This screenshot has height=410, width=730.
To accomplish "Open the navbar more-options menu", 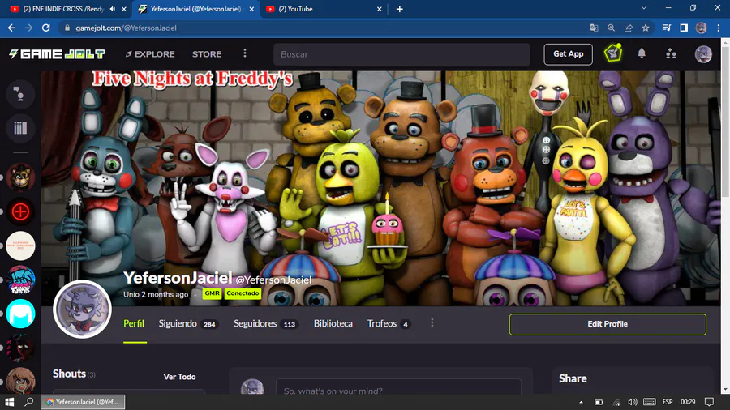I will pos(245,53).
